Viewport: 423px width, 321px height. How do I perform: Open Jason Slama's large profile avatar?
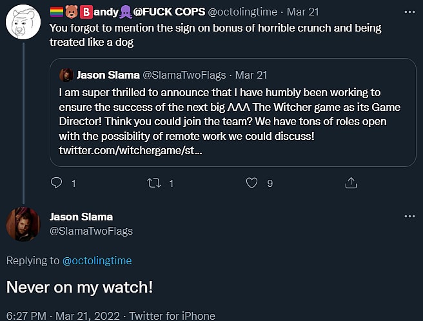[24, 224]
